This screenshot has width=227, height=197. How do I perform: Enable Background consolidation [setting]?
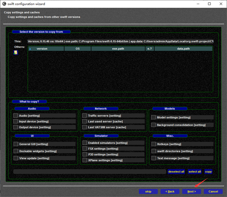click(153, 125)
